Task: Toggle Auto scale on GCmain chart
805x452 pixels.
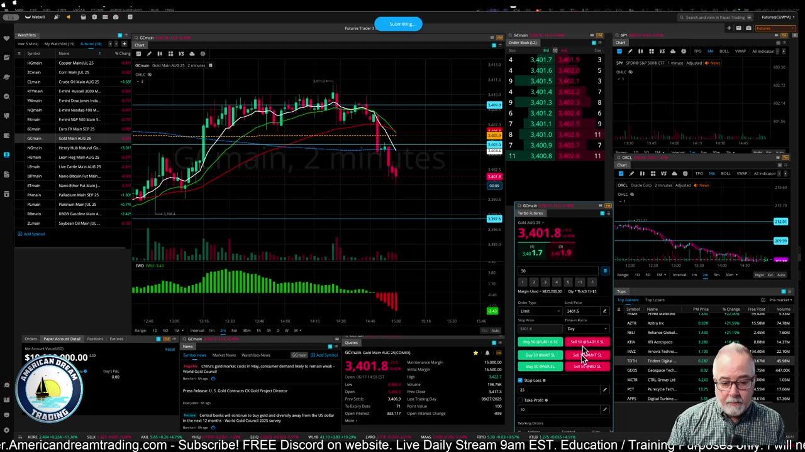Action: [x=496, y=331]
